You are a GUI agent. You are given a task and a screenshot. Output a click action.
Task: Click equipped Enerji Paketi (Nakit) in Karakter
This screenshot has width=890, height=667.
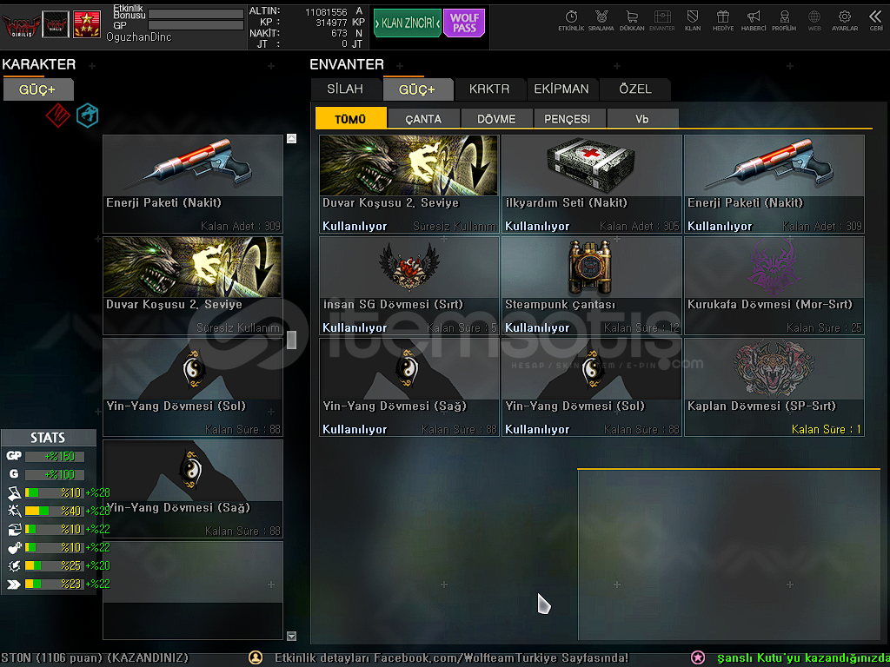[x=193, y=184]
